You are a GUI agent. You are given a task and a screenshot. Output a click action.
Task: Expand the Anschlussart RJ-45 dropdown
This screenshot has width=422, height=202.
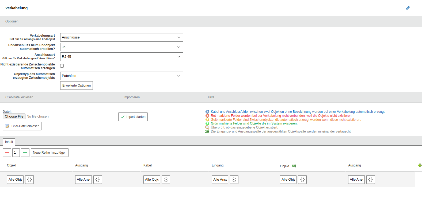121,57
